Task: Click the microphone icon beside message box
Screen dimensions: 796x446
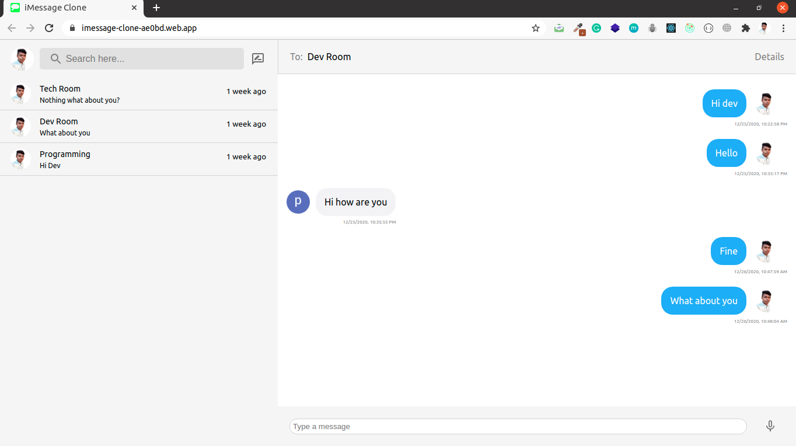Action: tap(770, 426)
